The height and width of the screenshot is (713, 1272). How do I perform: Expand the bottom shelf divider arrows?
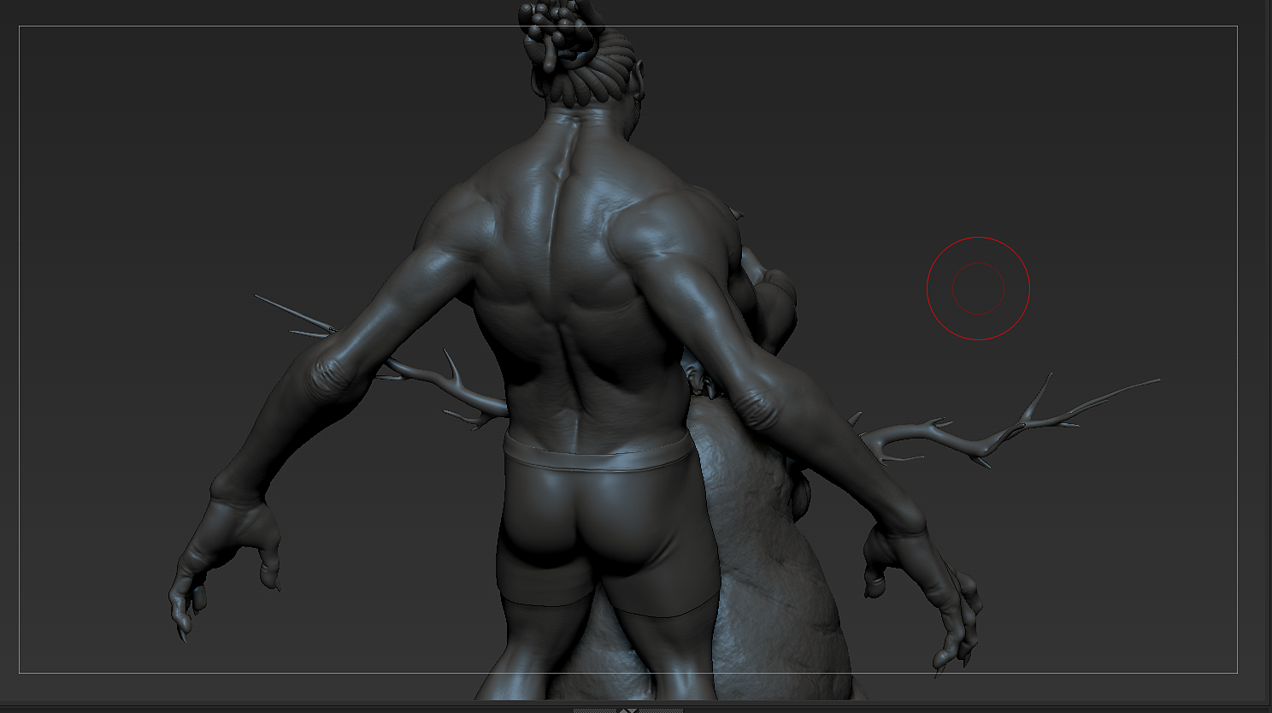click(628, 710)
